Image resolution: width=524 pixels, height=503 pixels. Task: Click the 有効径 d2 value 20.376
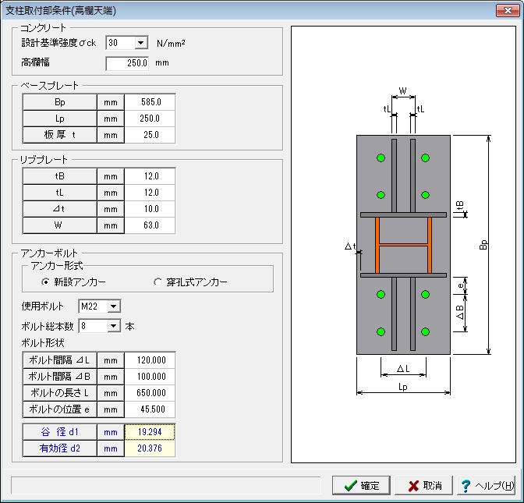click(x=150, y=448)
